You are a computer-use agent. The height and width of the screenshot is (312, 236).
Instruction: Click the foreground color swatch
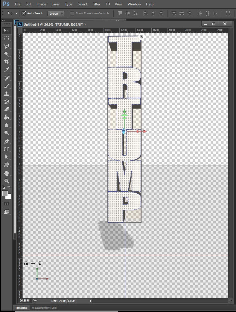pos(5,193)
